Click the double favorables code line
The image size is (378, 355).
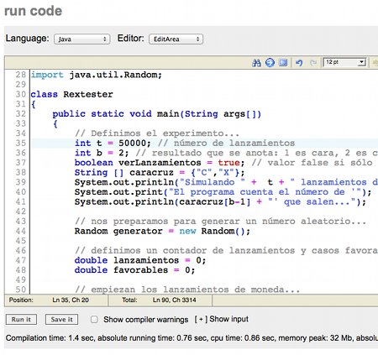[134, 270]
